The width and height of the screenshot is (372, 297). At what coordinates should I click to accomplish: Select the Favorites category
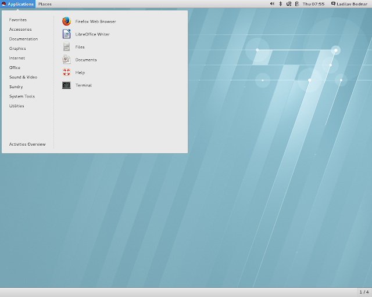click(18, 20)
